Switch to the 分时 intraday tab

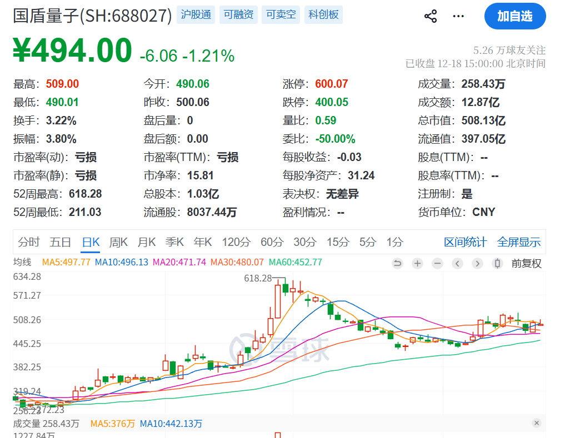[28, 242]
